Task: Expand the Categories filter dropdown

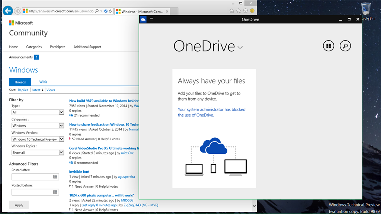Action: [x=61, y=125]
